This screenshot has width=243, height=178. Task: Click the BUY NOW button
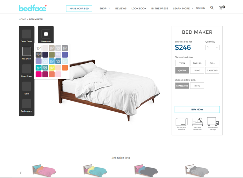197,109
